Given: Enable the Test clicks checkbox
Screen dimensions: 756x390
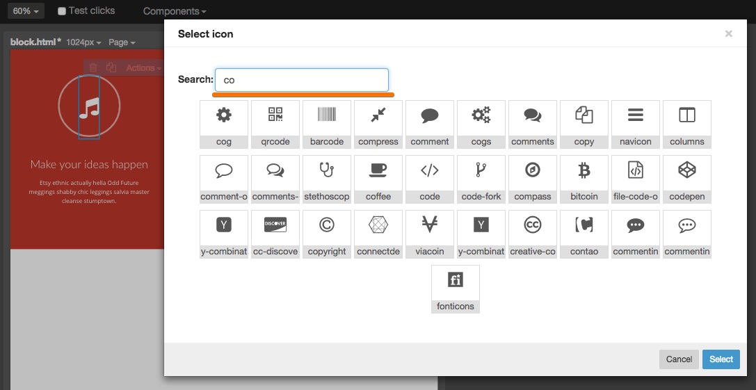Looking at the screenshot, I should 62,11.
